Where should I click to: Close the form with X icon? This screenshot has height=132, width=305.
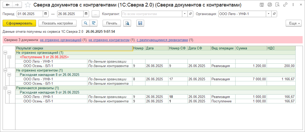(x=301, y=5)
